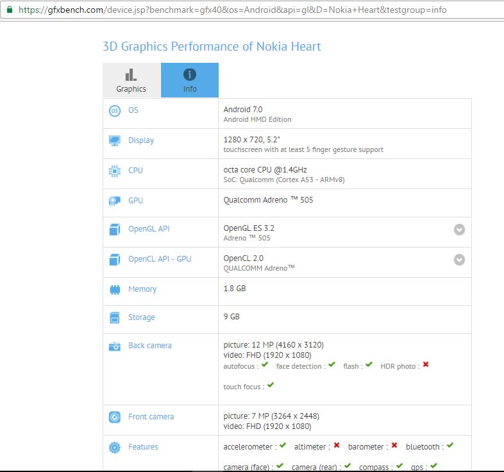
Task: Click the 1.8 GB memory value
Action: click(x=235, y=289)
